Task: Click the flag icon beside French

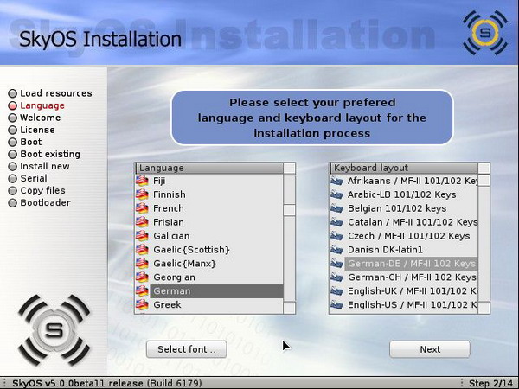Action: coord(142,208)
